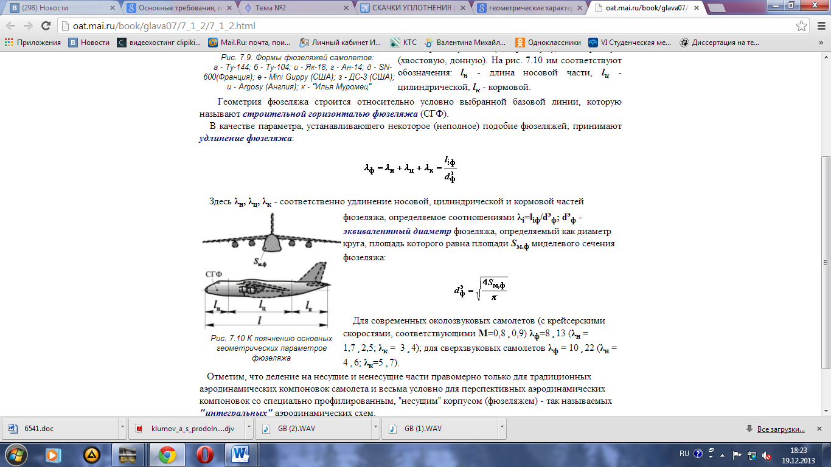This screenshot has height=467, width=831.
Task: Expand options arrow for GB (2).WAV
Action: coord(375,429)
